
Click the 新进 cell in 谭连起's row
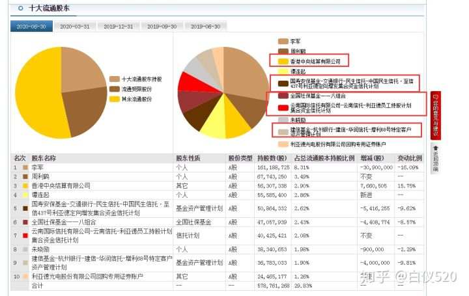366,195
